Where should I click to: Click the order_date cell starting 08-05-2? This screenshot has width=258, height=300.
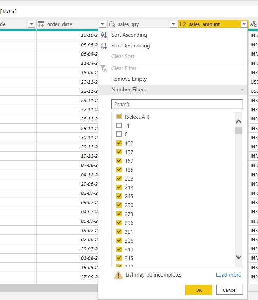coord(67,45)
